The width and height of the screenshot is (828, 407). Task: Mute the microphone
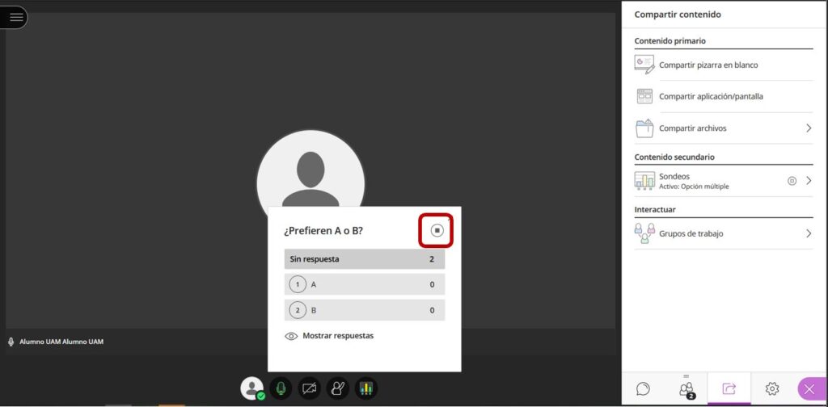tap(281, 388)
